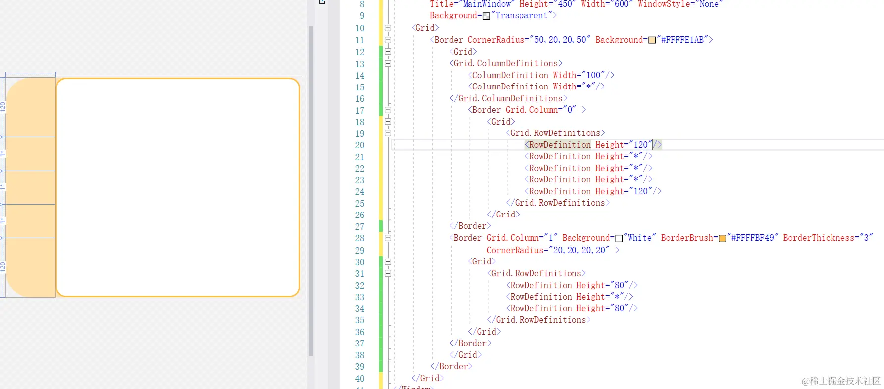Click the closing </Grid> tag on line 26

(x=503, y=215)
